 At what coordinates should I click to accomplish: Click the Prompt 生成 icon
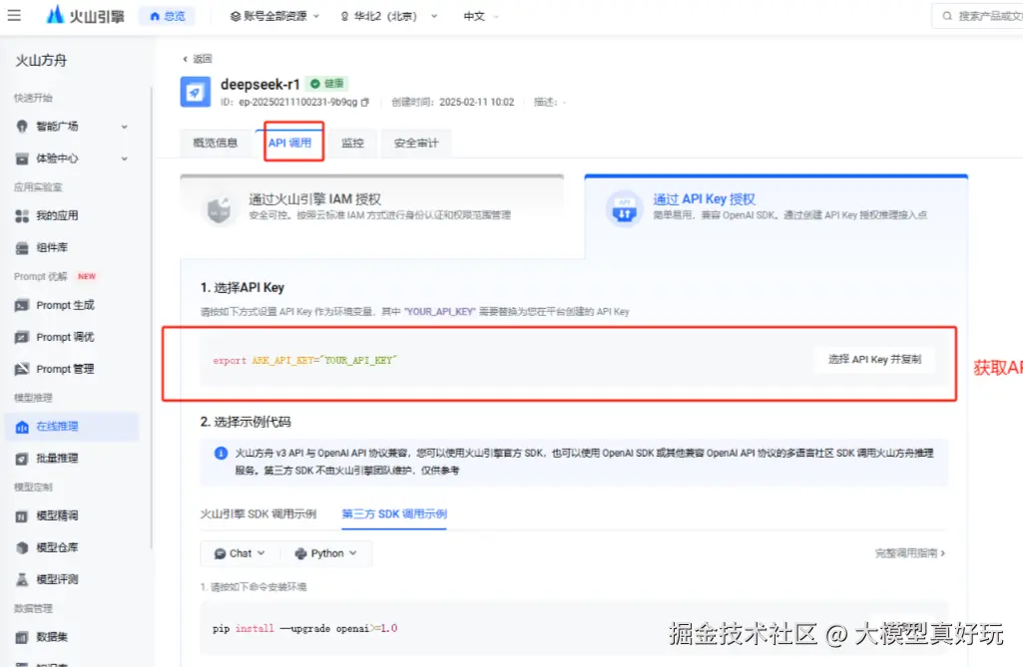coord(22,305)
